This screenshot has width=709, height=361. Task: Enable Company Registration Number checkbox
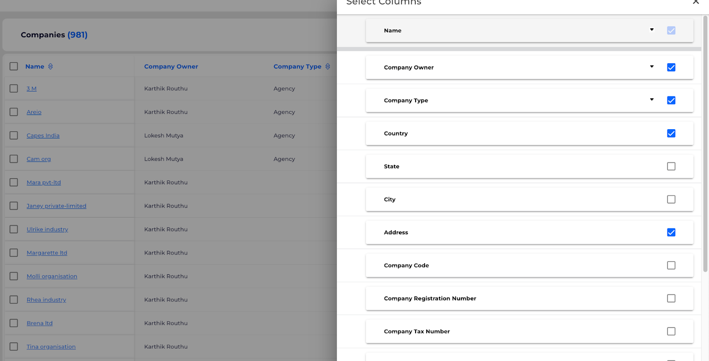[x=671, y=298]
